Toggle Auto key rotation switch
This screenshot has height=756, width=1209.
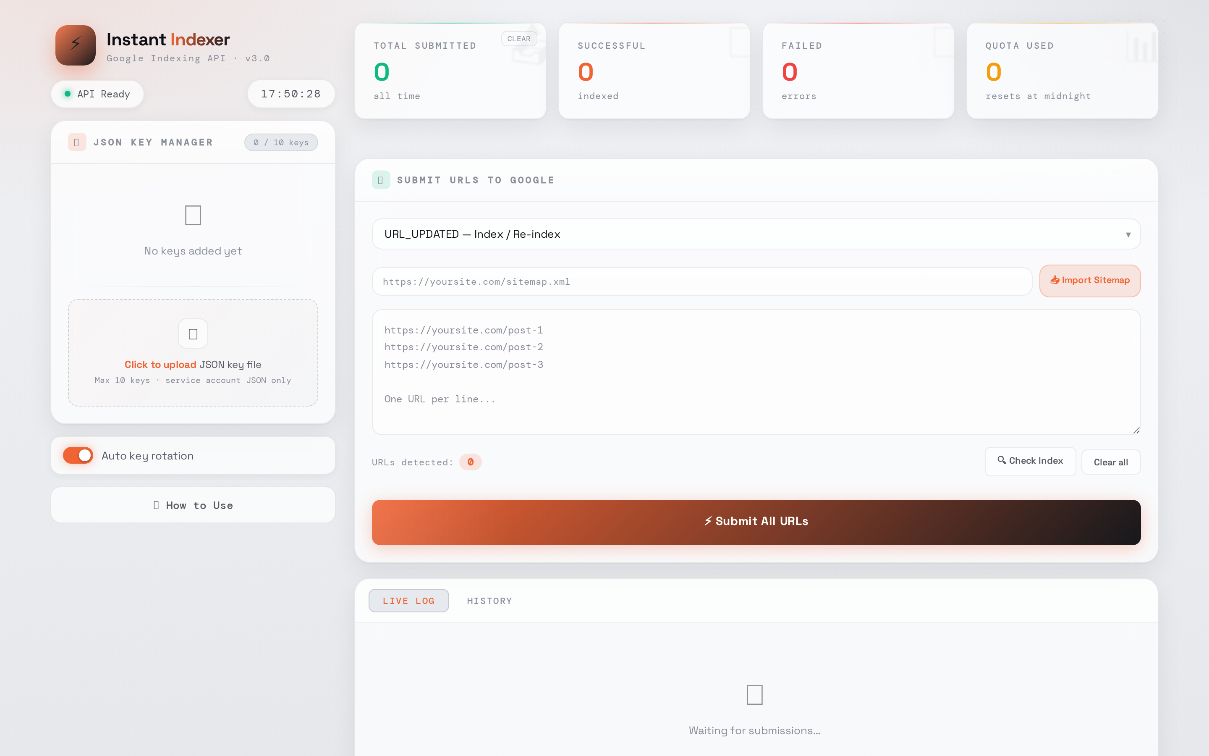click(x=78, y=456)
